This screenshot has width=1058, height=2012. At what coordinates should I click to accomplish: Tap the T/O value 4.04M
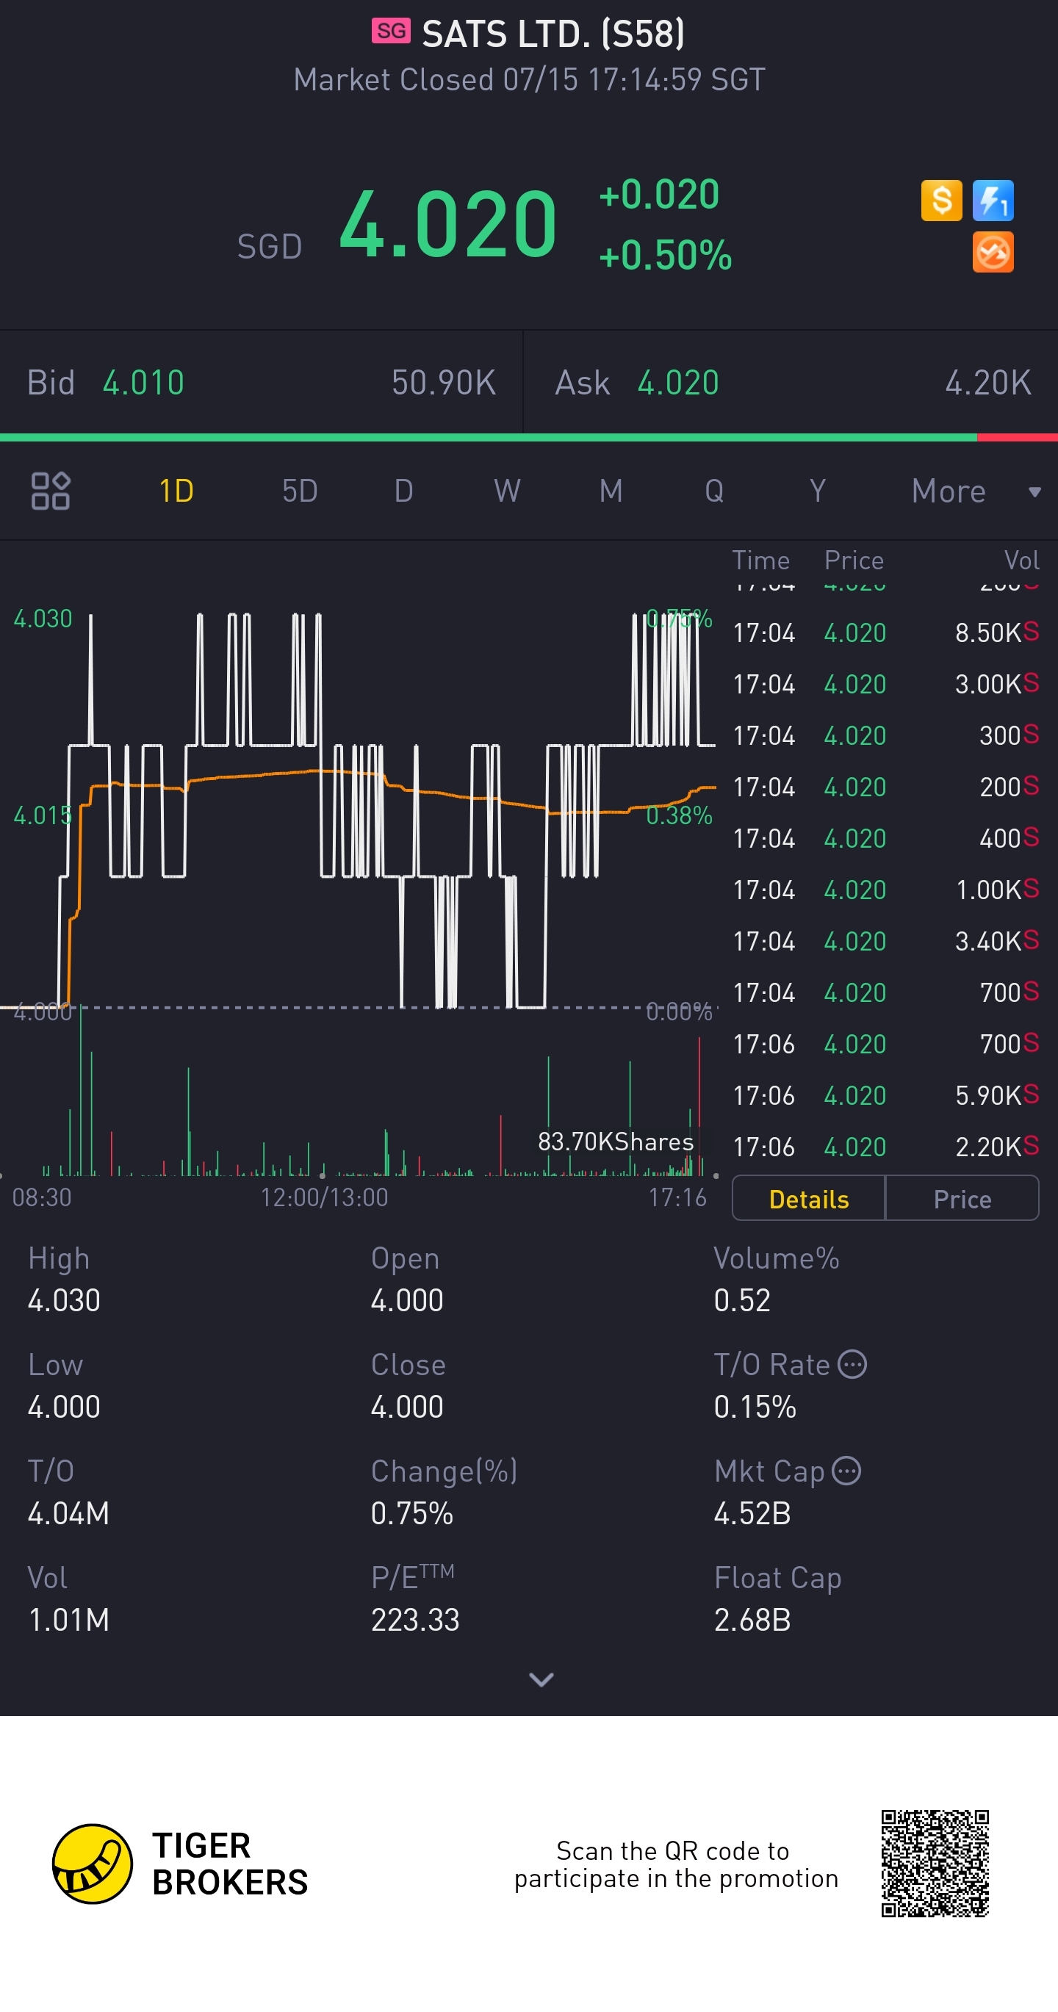69,1514
